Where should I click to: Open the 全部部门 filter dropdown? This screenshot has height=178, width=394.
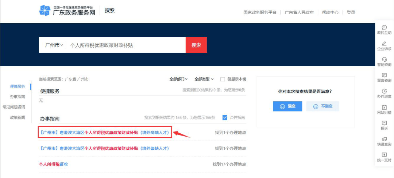click(178, 79)
